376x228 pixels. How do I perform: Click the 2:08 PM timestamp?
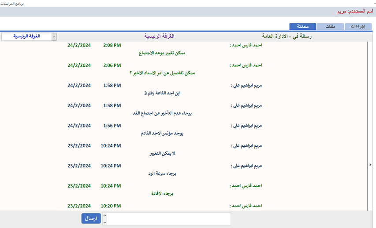(x=112, y=45)
